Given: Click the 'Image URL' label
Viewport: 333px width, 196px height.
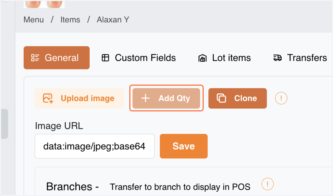Looking at the screenshot, I should [59, 126].
